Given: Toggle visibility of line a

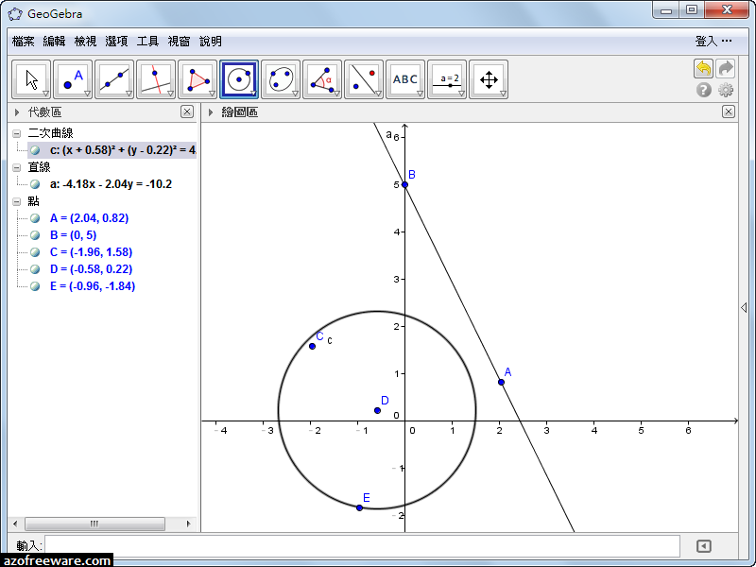Looking at the screenshot, I should [35, 184].
